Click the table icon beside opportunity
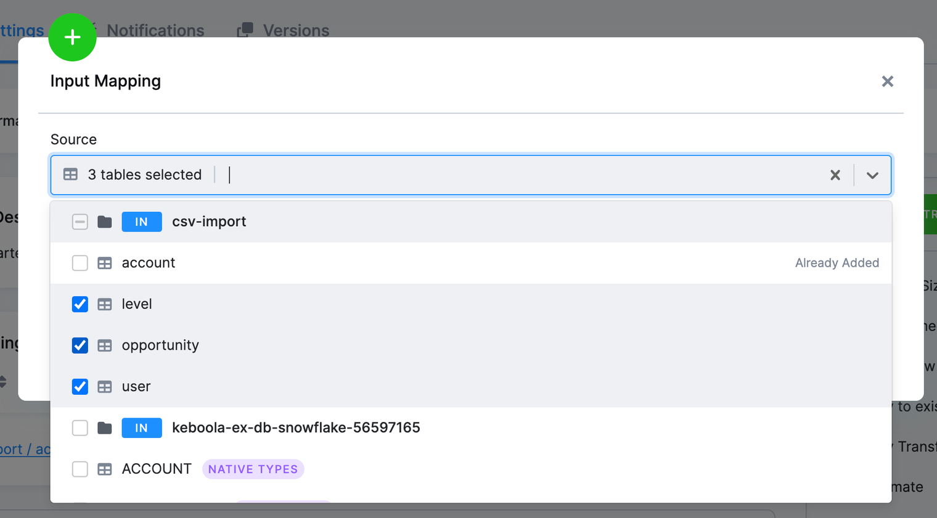Image resolution: width=937 pixels, height=518 pixels. point(105,346)
